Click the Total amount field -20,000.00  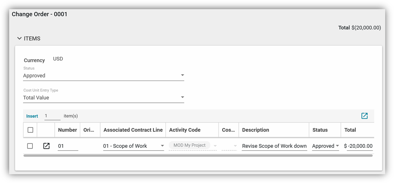359,146
